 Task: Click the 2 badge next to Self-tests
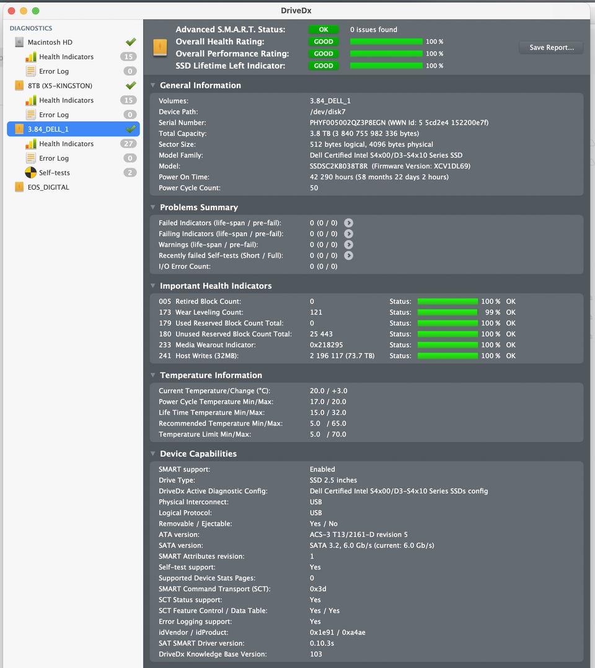tap(130, 172)
